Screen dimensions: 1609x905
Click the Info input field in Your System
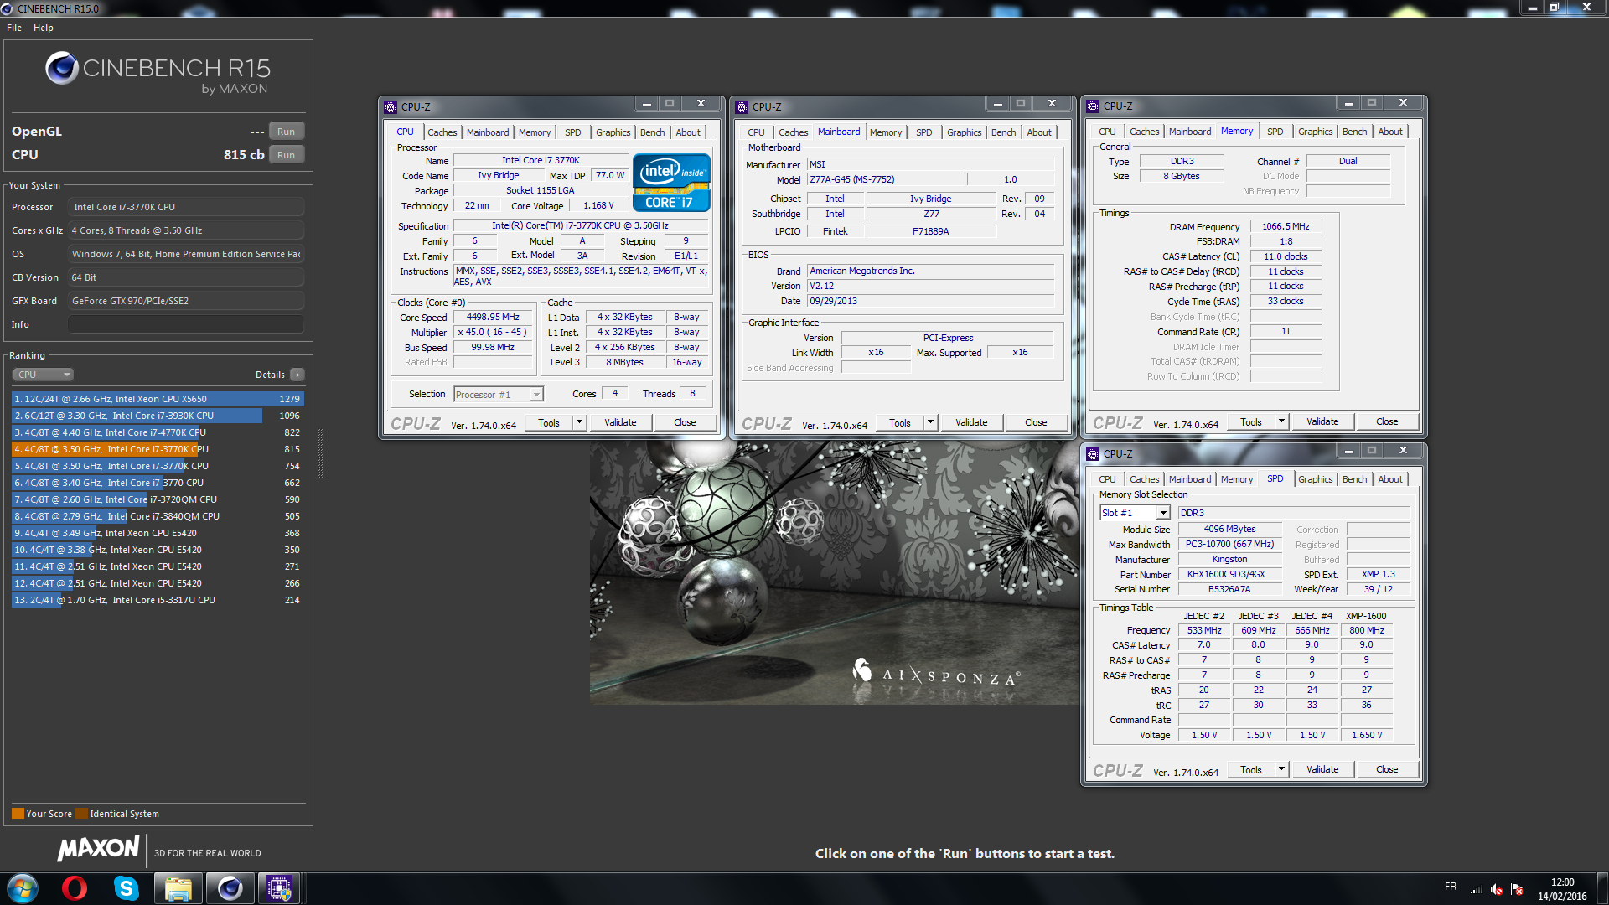pyautogui.click(x=186, y=324)
